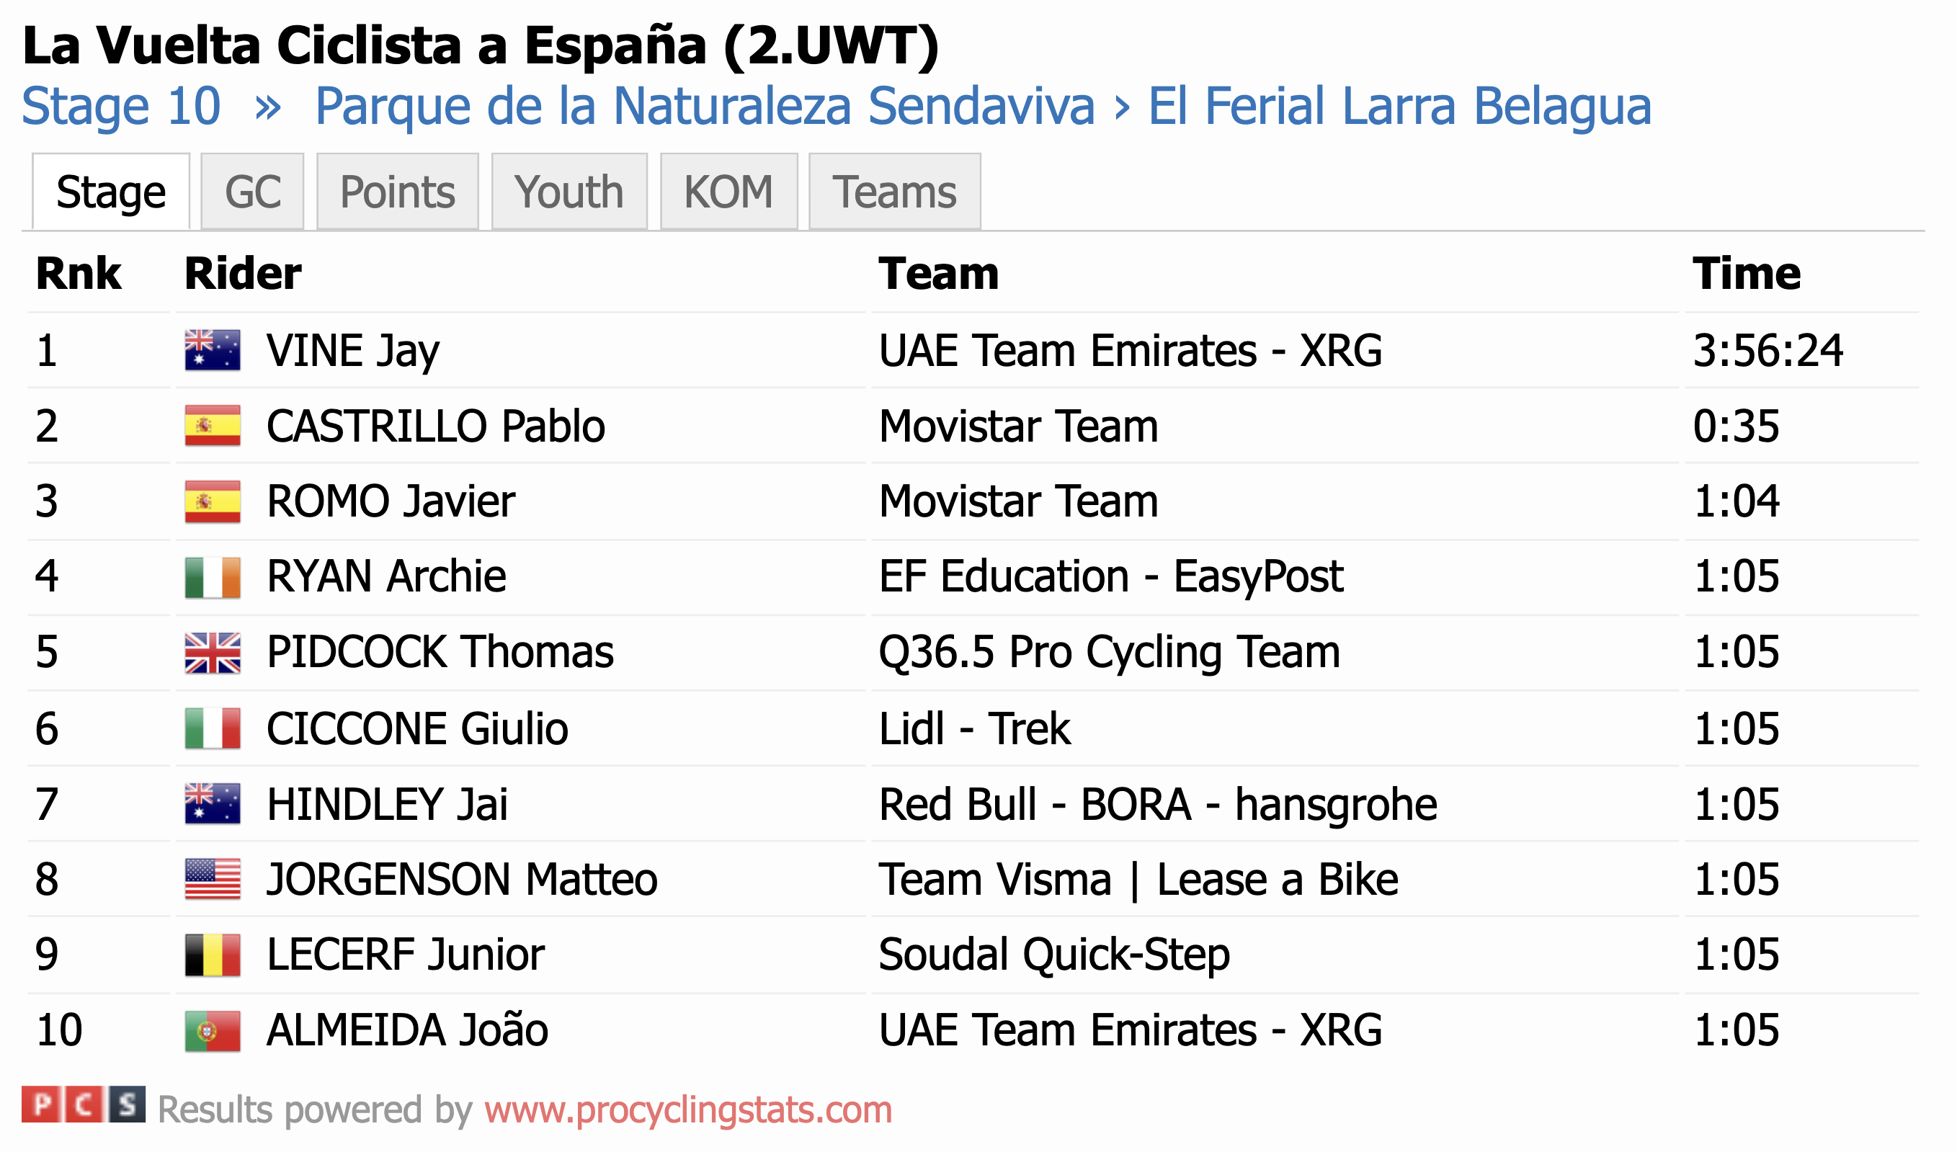Click the Italian flag beside CICCONE Giulio

tap(213, 728)
